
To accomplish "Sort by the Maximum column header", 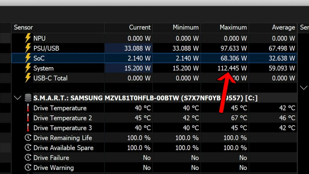I will [x=225, y=27].
